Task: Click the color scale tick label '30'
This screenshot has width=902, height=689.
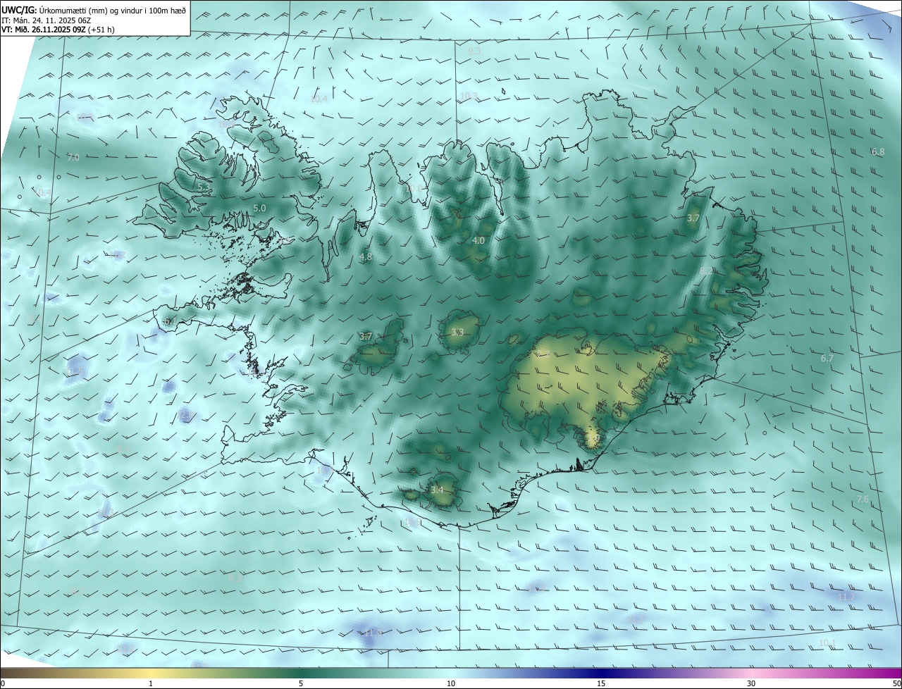Action: coord(751,684)
